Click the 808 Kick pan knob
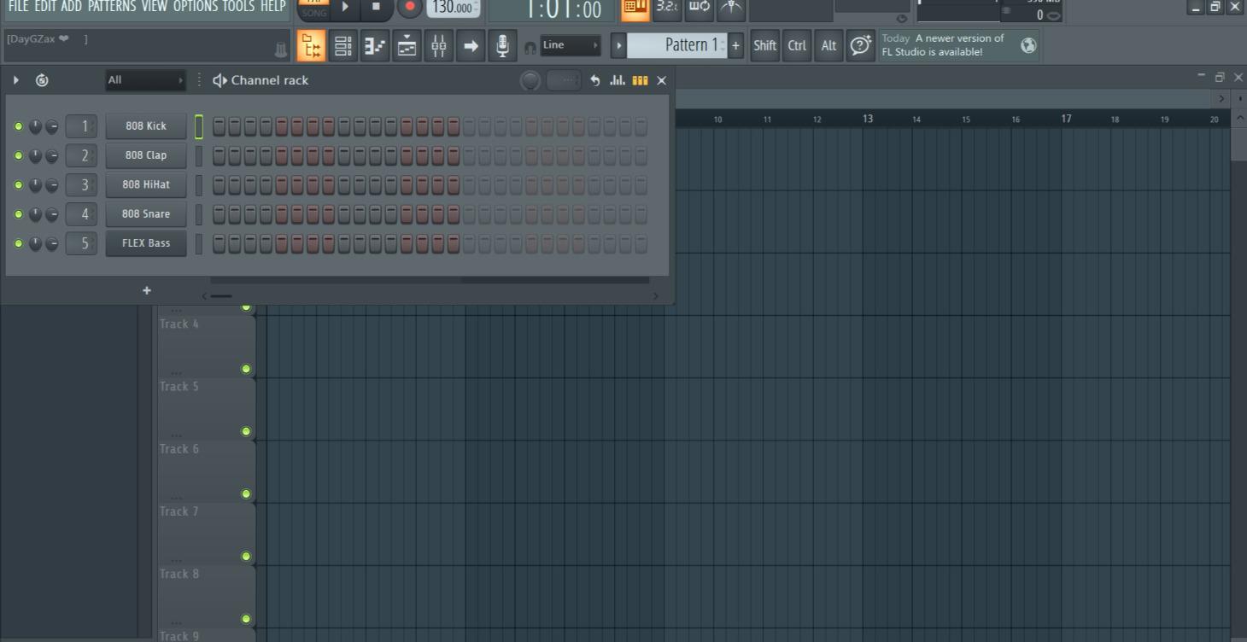Screen dimensions: 1247x642 point(35,126)
